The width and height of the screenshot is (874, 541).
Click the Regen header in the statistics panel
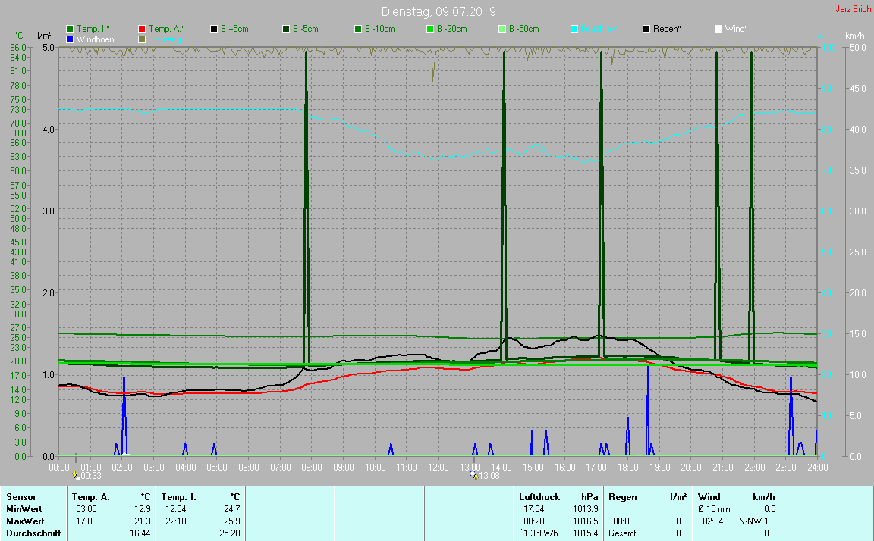coord(623,497)
